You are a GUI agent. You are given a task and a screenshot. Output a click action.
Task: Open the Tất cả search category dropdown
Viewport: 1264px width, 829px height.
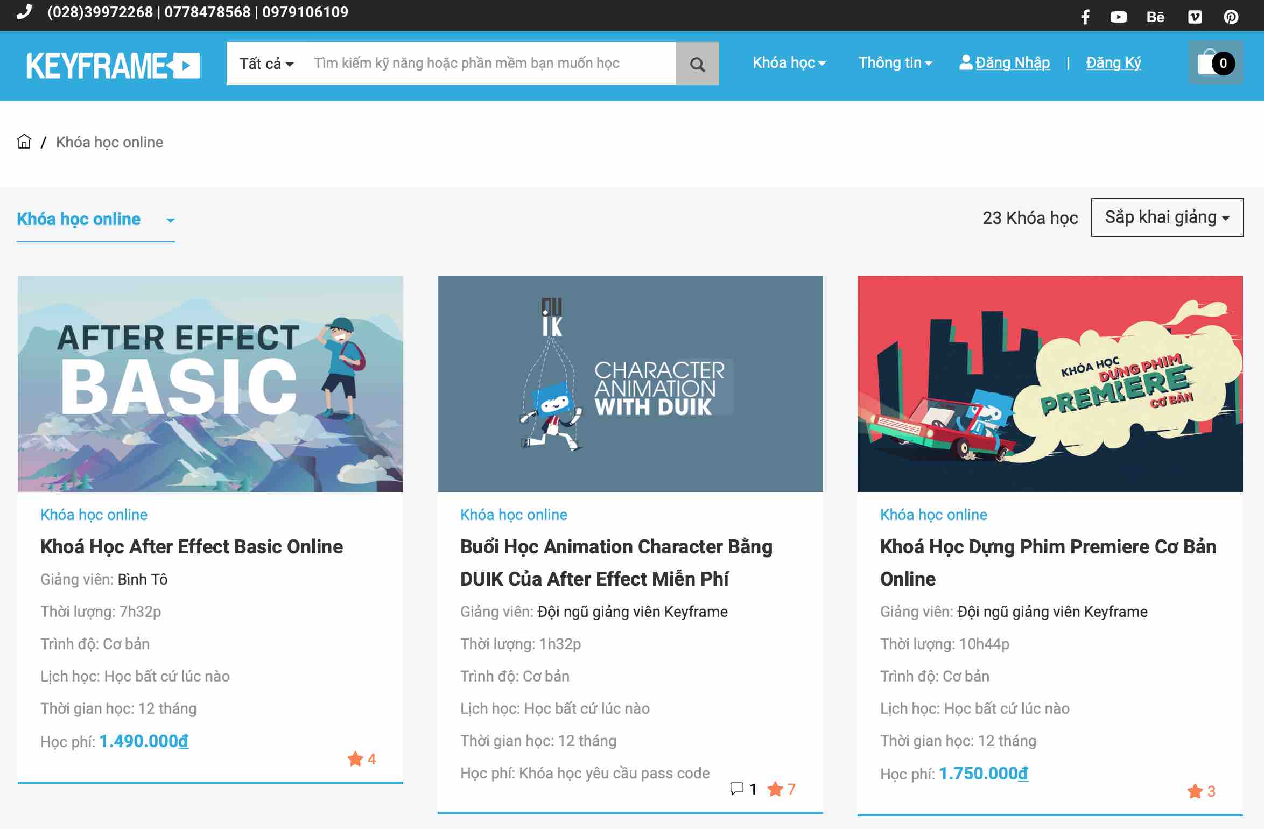point(266,64)
